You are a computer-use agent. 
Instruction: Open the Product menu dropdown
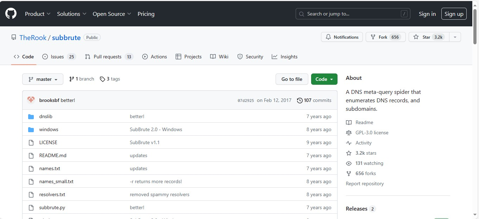38,14
